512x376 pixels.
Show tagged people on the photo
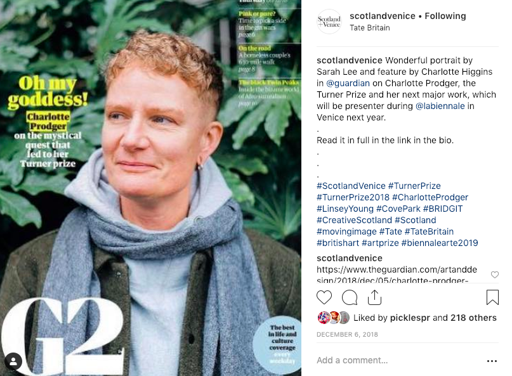[x=13, y=361]
